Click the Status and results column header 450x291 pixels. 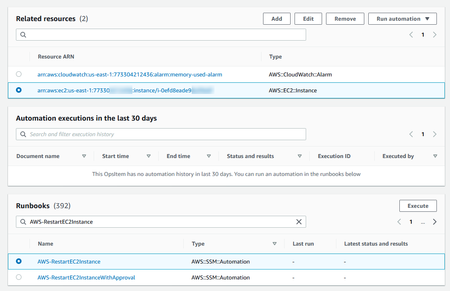click(250, 156)
